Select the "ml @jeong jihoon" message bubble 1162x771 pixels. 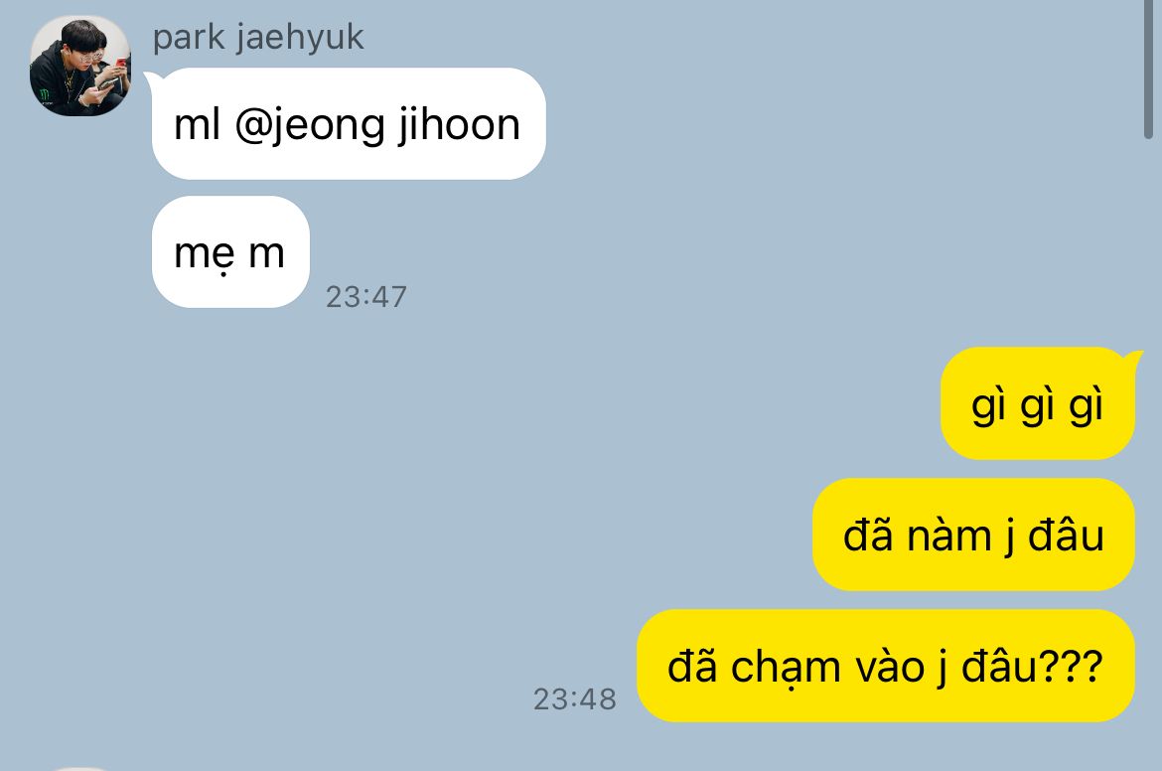(349, 123)
